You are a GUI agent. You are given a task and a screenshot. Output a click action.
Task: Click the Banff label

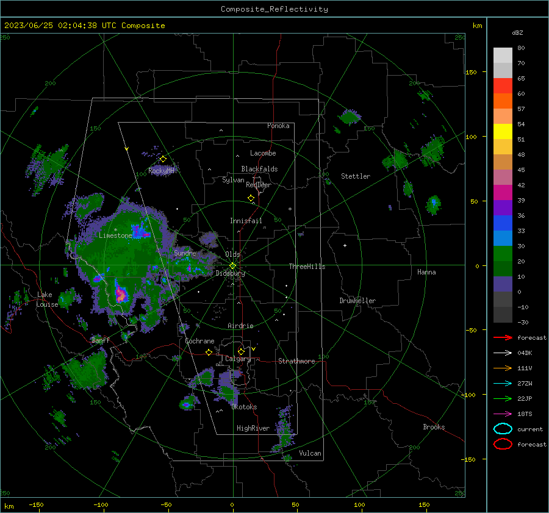[x=101, y=340]
